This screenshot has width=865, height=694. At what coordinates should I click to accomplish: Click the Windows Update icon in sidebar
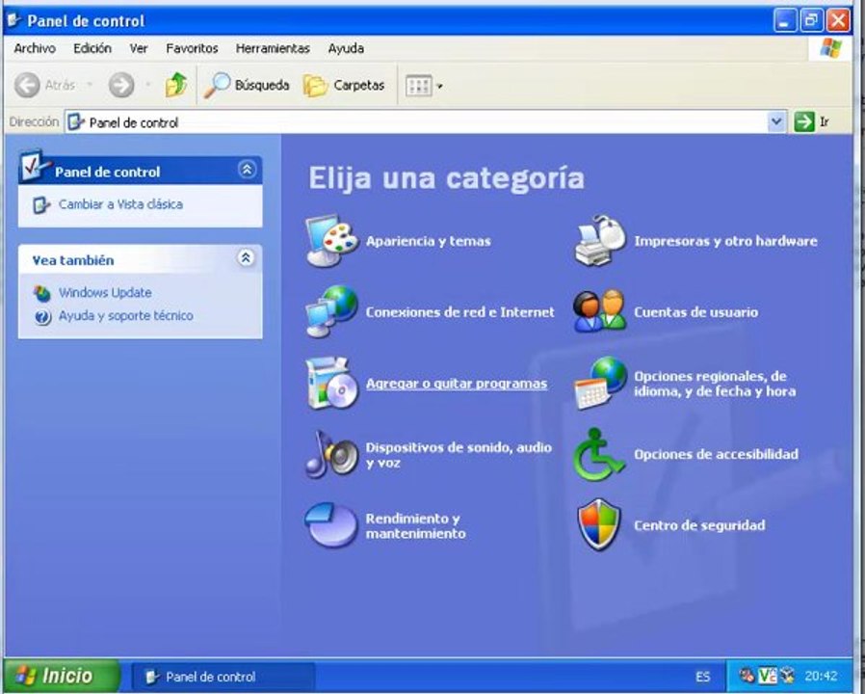pos(41,293)
